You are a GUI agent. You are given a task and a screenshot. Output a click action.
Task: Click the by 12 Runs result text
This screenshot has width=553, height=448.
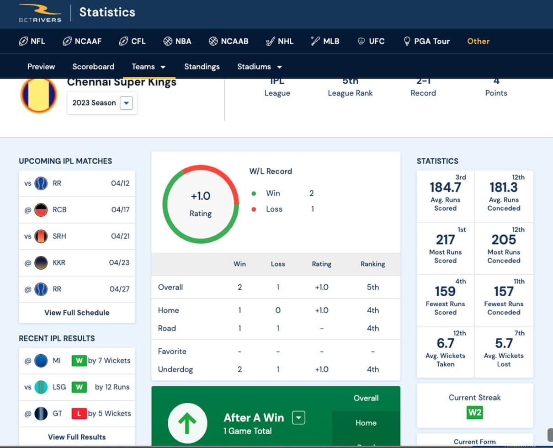coord(112,387)
